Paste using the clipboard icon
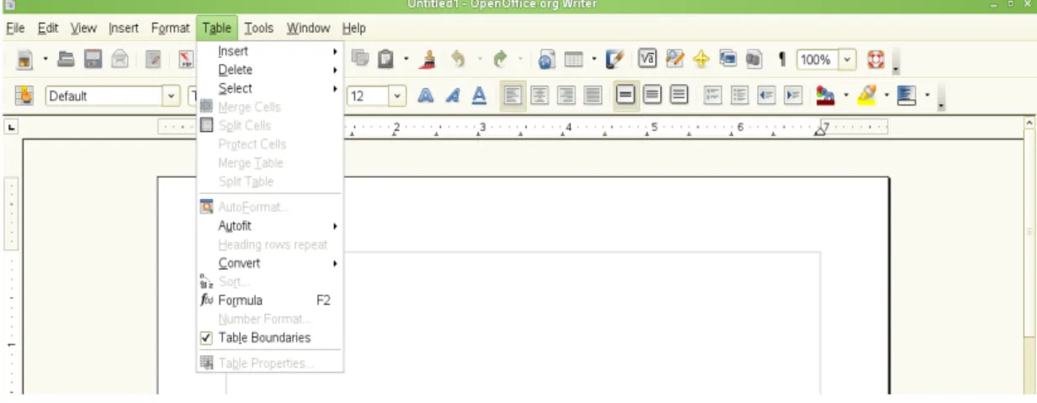This screenshot has width=1037, height=403. (x=386, y=60)
